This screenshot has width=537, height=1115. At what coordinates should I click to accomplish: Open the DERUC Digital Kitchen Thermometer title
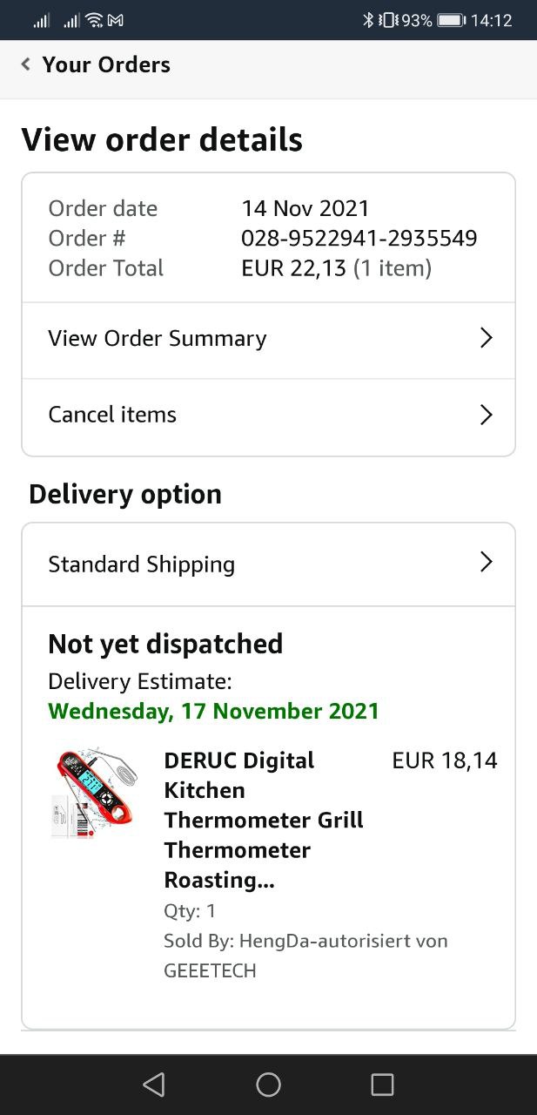264,820
